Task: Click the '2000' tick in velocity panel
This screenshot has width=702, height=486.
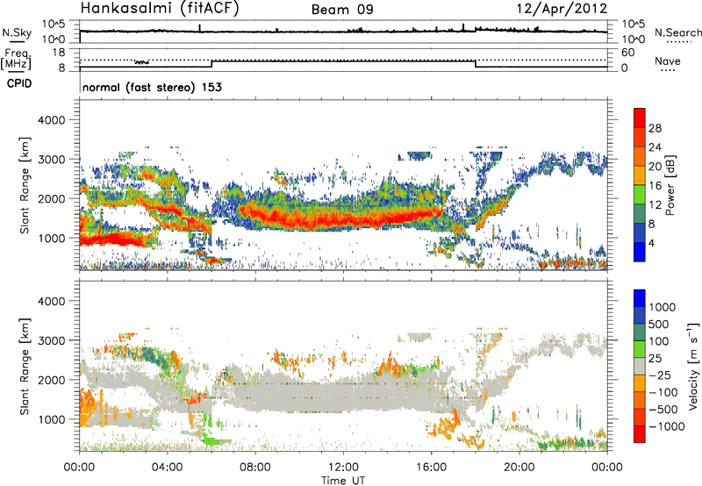Action: click(x=52, y=380)
